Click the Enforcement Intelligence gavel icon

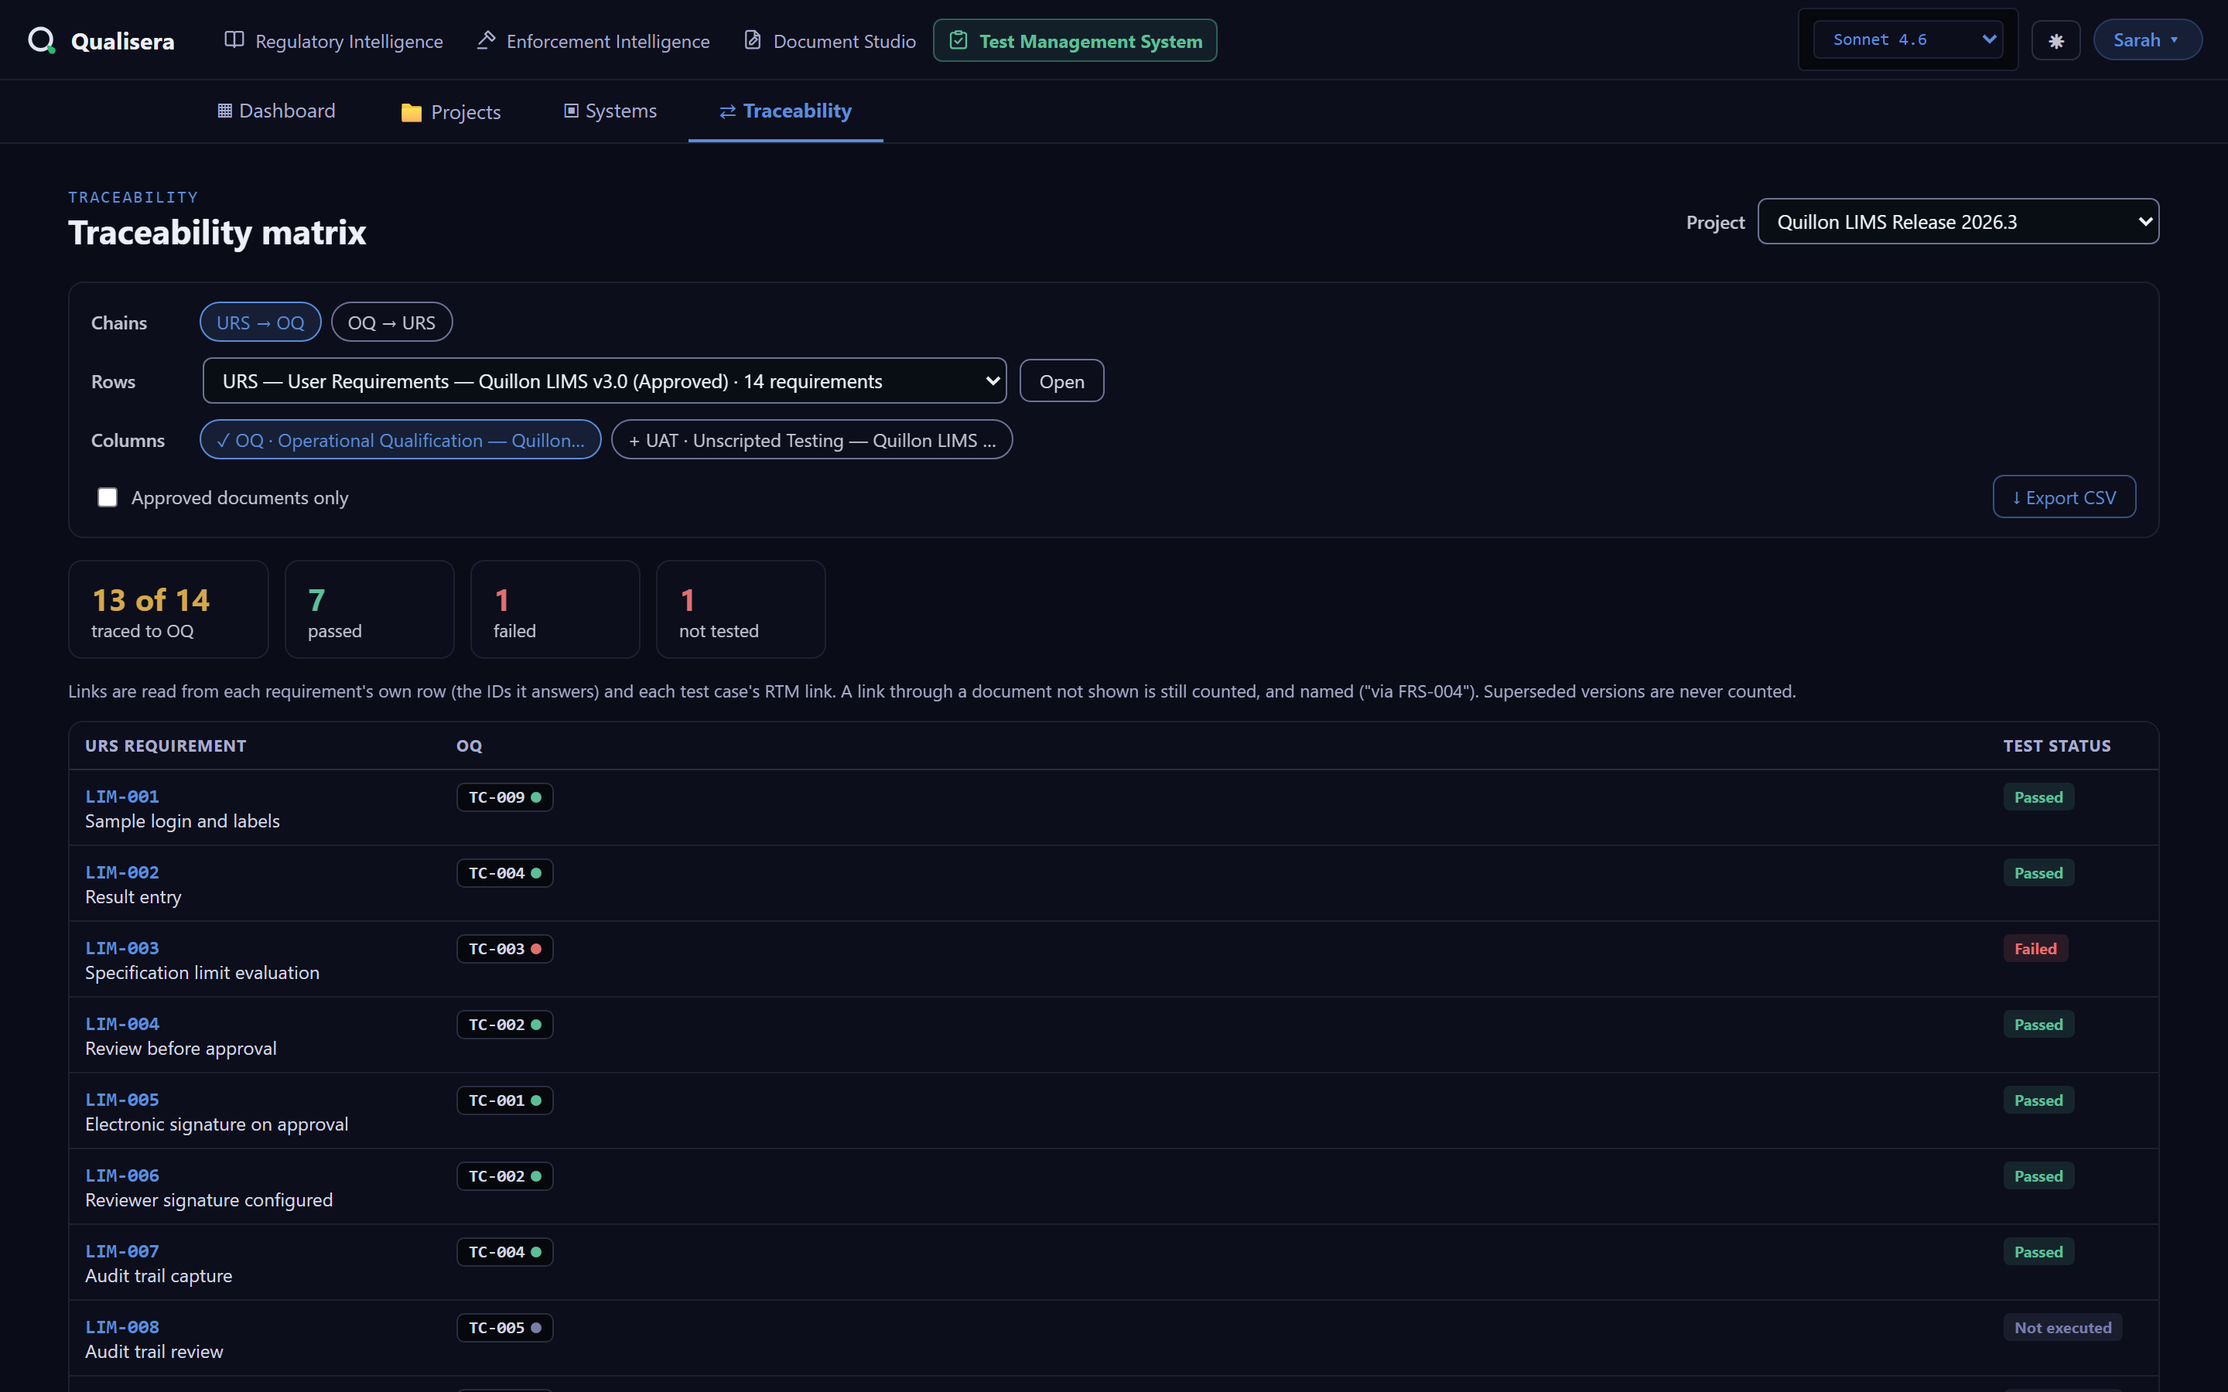pyautogui.click(x=486, y=39)
